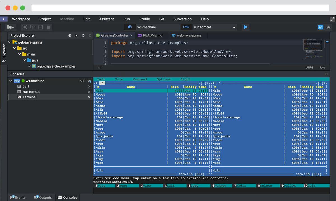Click the new terminal icon beside SSH label
This screenshot has width=336, height=201.
click(x=89, y=81)
